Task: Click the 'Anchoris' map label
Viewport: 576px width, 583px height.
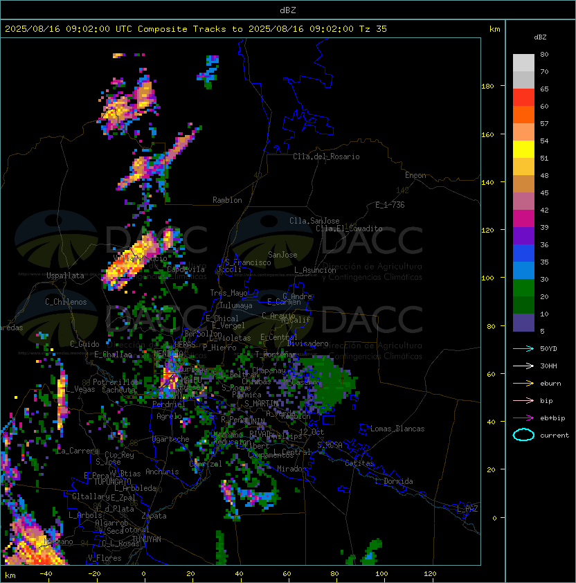Action: click(162, 472)
